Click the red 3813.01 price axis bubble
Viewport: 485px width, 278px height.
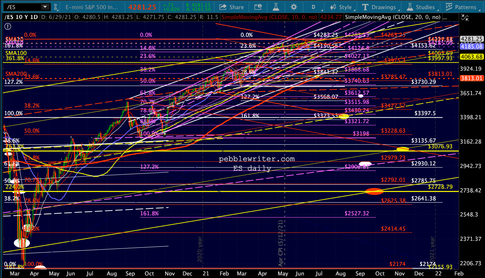472,78
